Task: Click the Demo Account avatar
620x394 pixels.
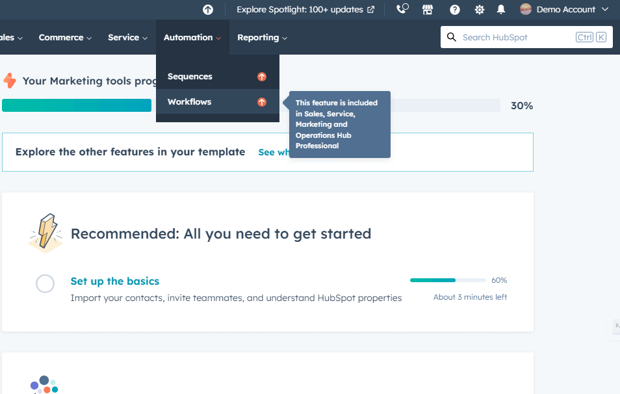Action: pyautogui.click(x=526, y=9)
